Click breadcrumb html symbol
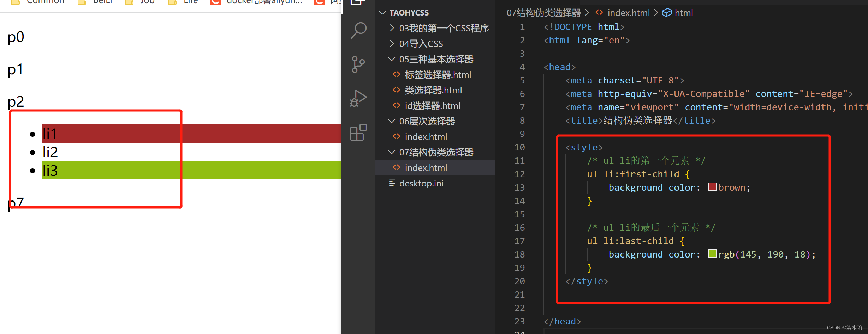Screen dimensions: 868x334 [x=684, y=13]
